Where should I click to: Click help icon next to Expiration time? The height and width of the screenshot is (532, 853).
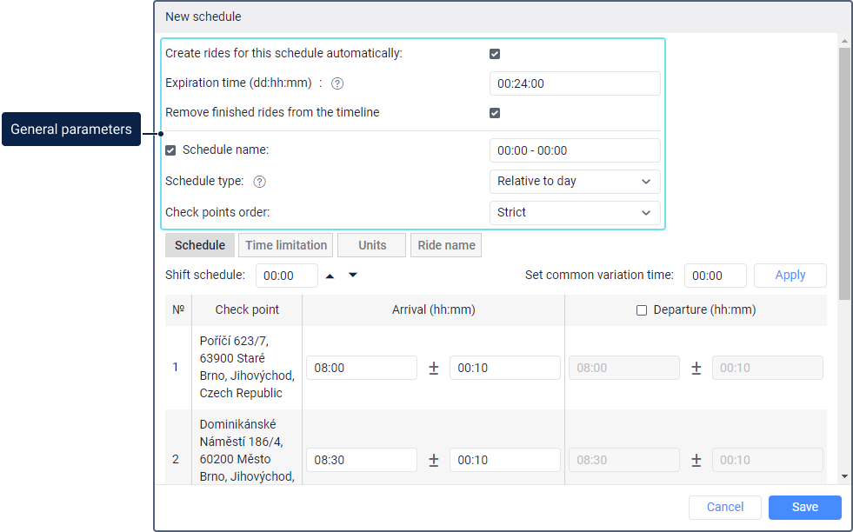(337, 83)
